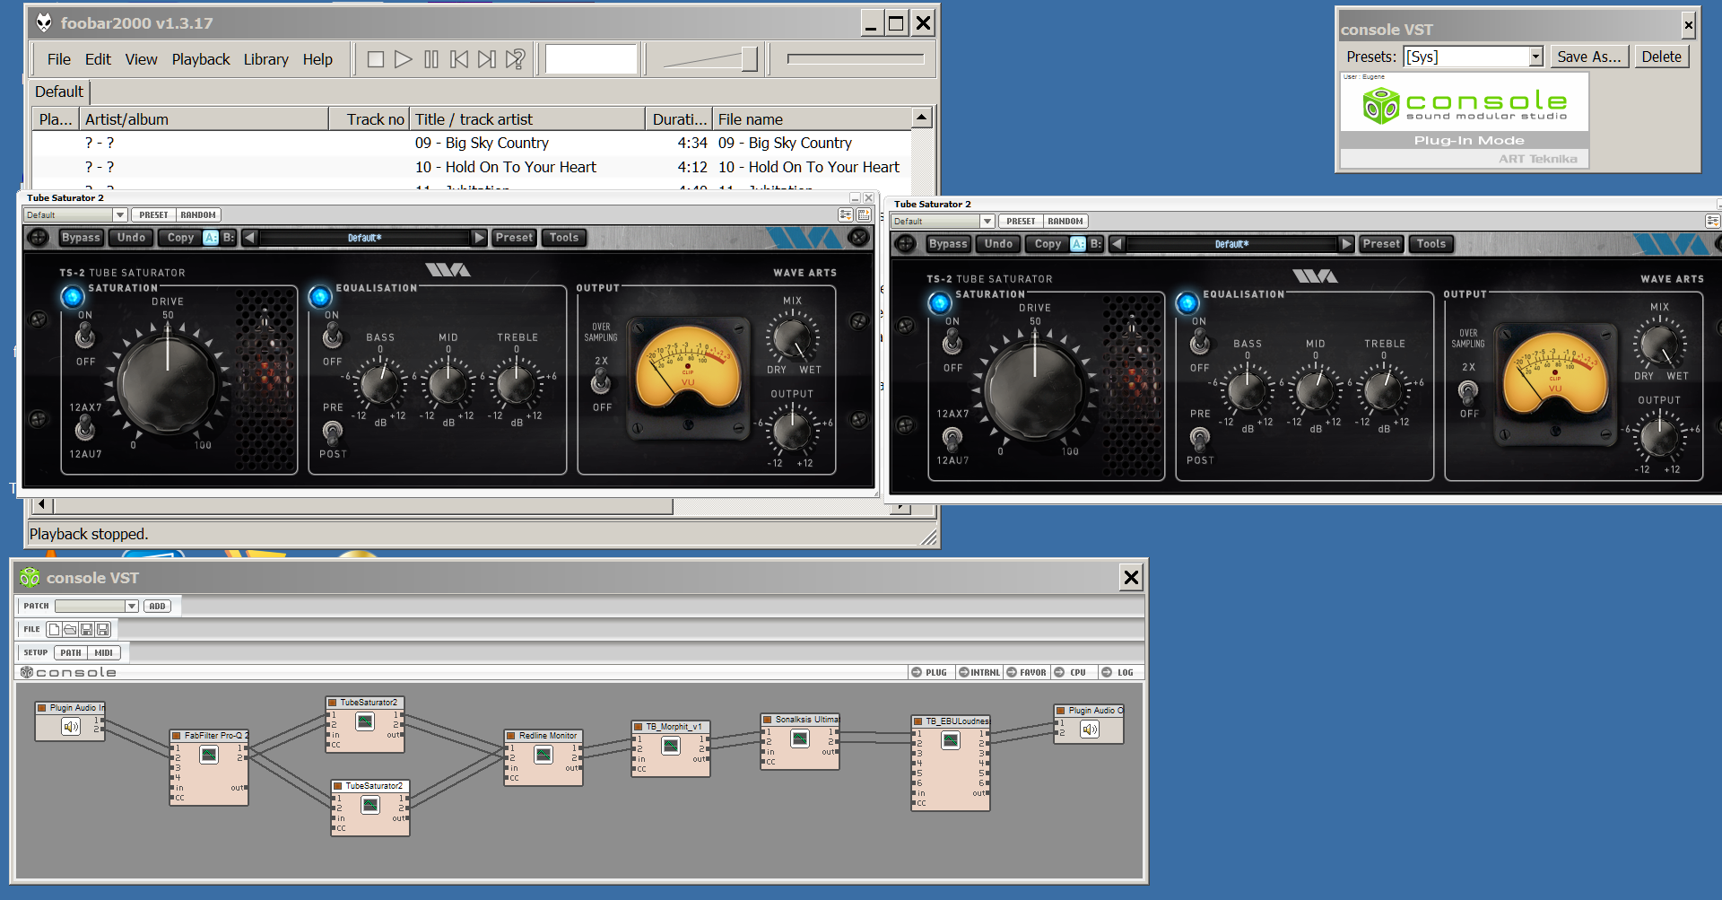This screenshot has width=1722, height=900.
Task: Open editor of upper TubeSaturator2 node
Action: (x=365, y=721)
